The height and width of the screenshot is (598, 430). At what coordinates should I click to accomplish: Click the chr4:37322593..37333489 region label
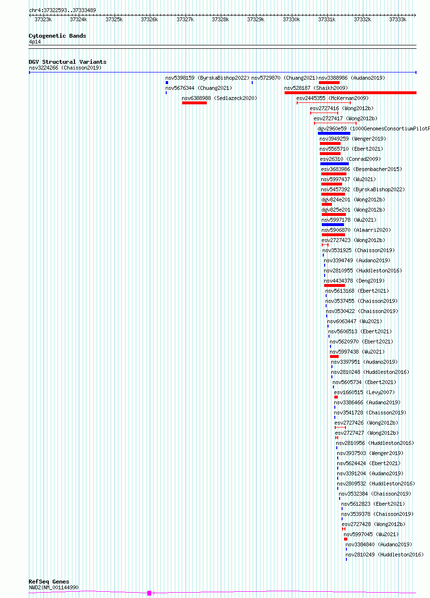coord(62,10)
